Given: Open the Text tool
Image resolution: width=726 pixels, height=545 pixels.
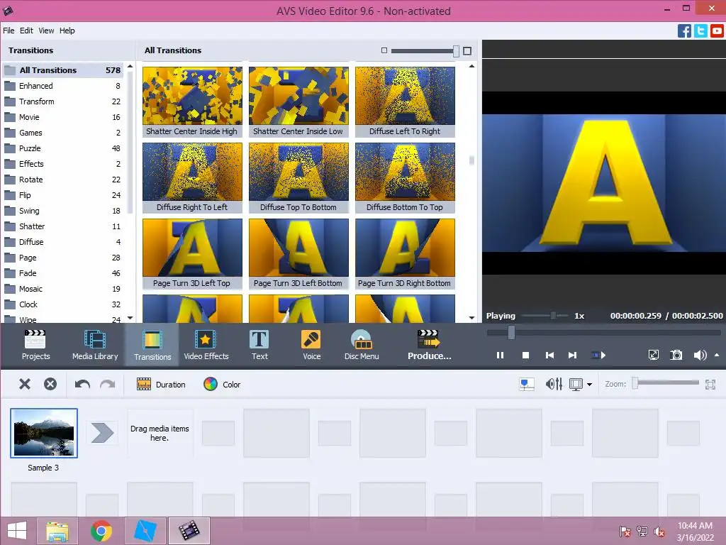Looking at the screenshot, I should click(259, 345).
